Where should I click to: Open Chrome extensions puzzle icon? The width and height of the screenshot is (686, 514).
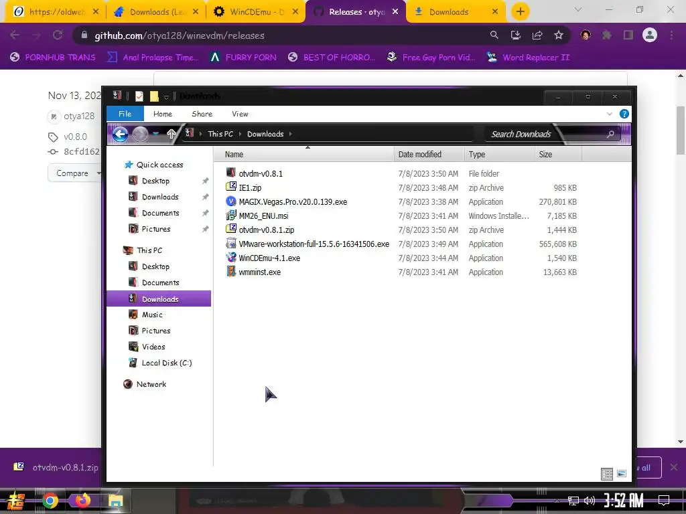point(607,35)
